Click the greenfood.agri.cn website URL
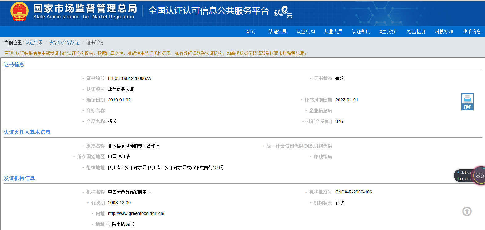 point(136,213)
